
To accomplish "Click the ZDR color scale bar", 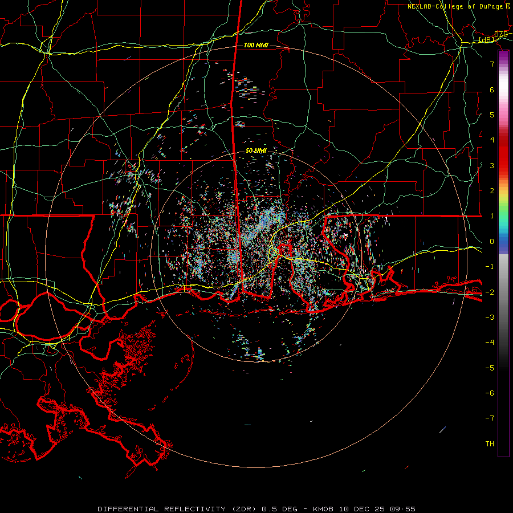I will 503,254.
